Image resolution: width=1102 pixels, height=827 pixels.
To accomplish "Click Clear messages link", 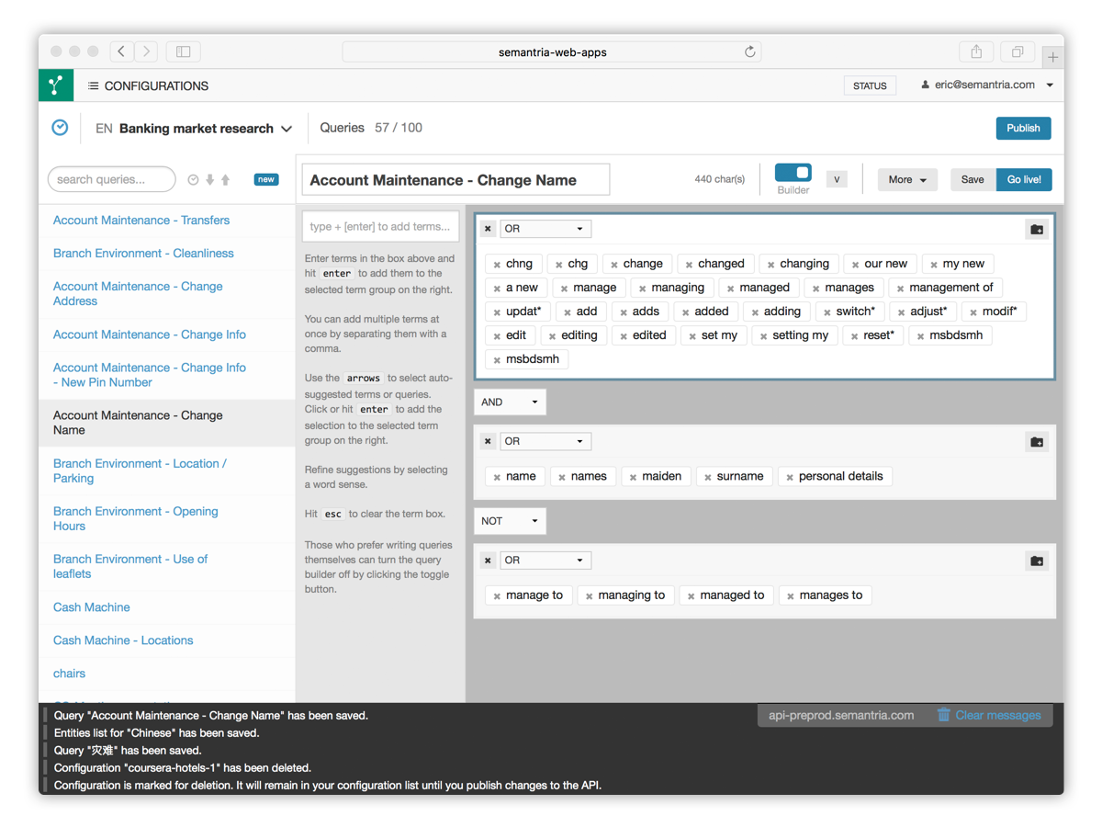I will (x=997, y=715).
